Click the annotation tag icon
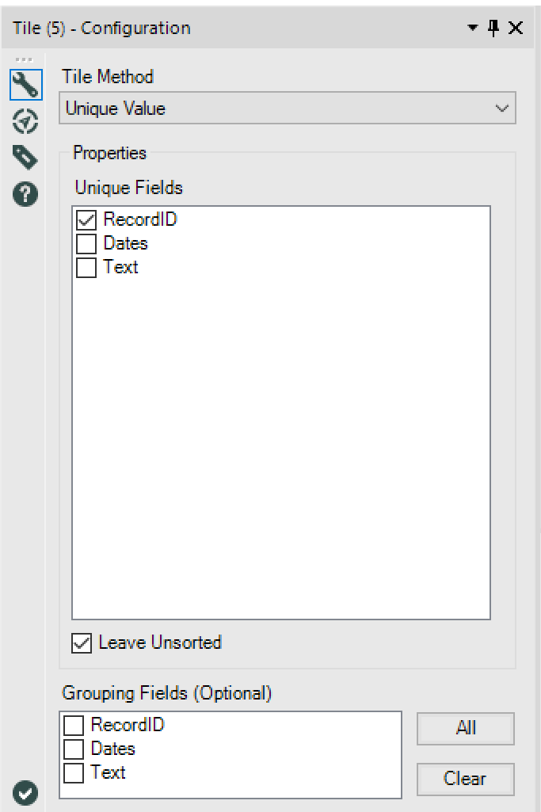The image size is (541, 812). 25,158
